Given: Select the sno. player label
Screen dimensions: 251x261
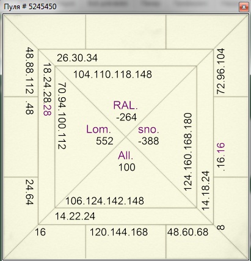Looking at the screenshot, I should [x=148, y=130].
